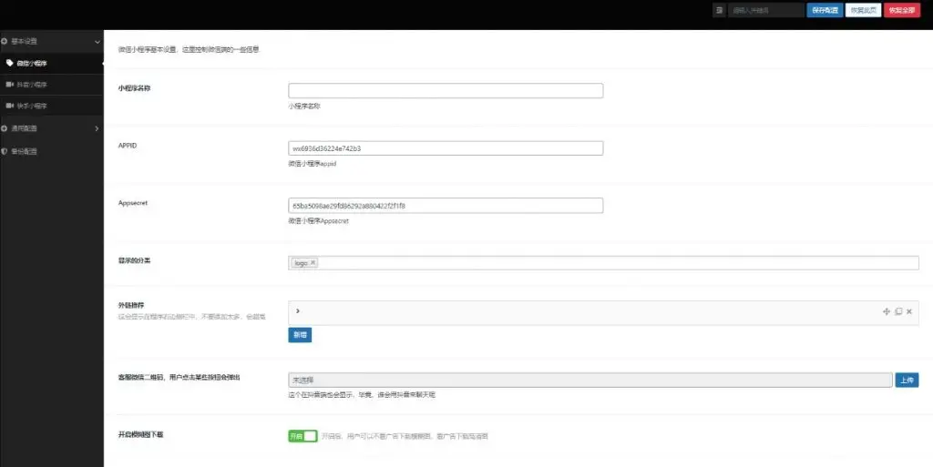
Task: Click the shield icon beside 备份配置
Action: point(5,151)
